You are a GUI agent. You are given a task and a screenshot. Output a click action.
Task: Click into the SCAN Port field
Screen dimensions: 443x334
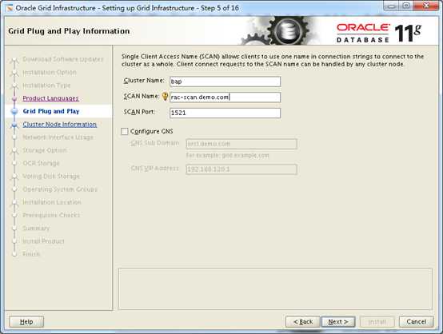(x=225, y=113)
